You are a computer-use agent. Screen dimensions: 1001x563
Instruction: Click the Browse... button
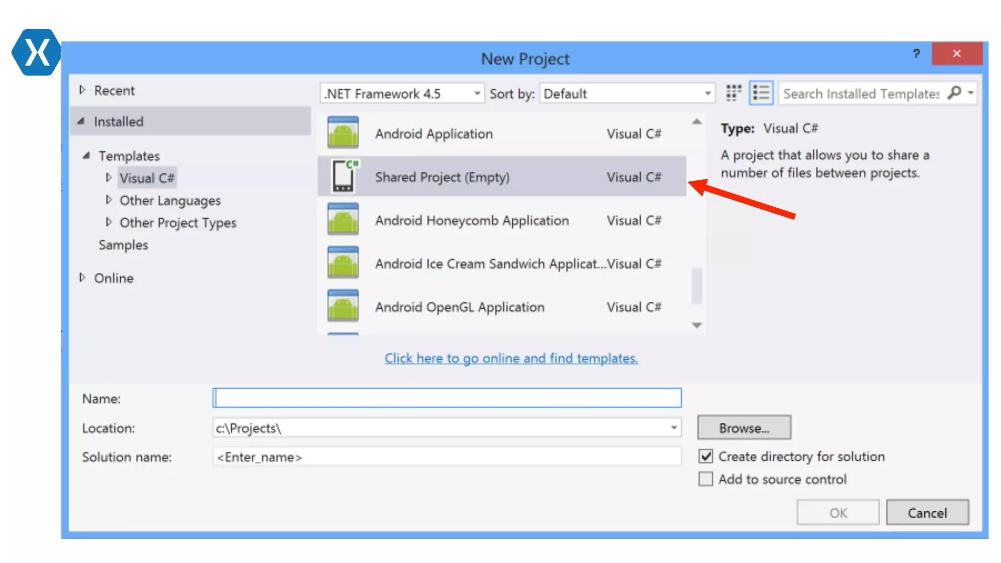(744, 428)
